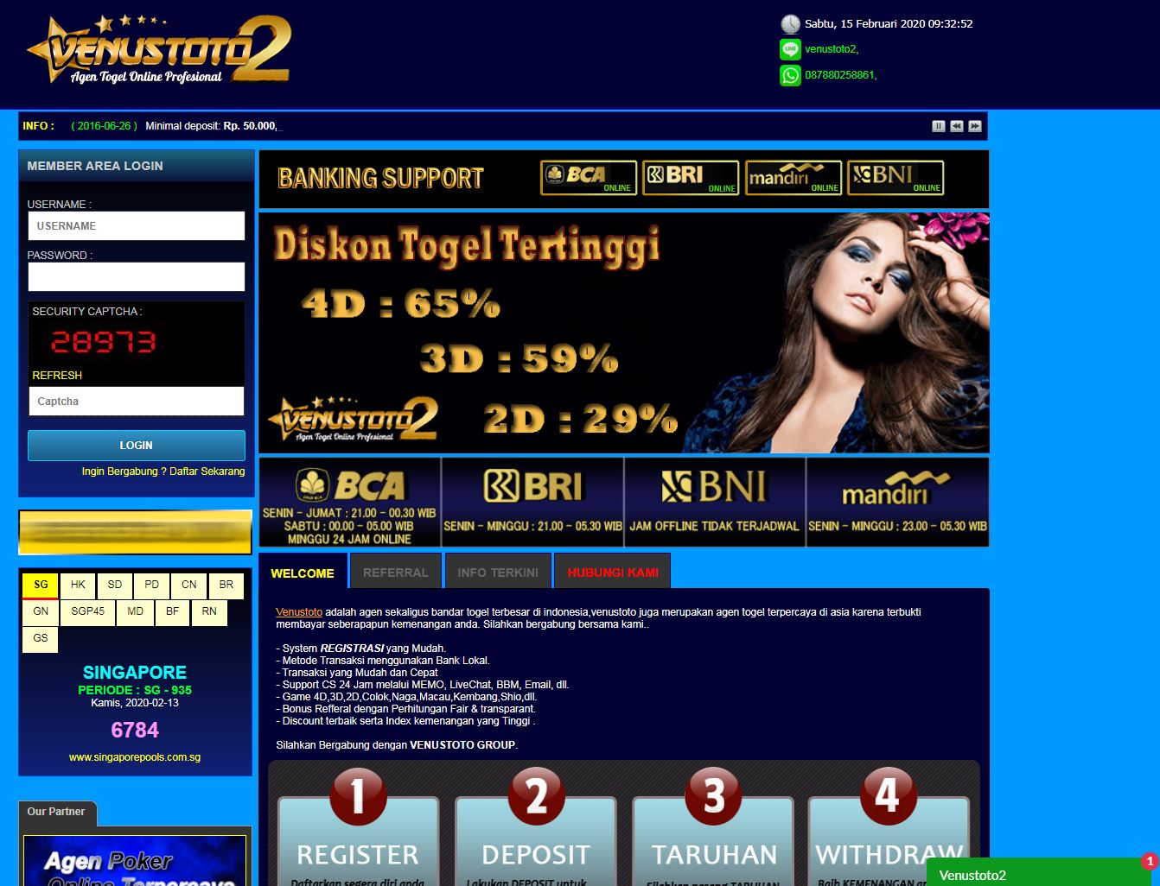This screenshot has height=886, width=1160.
Task: Select the BCA Online banking icon
Action: pos(588,178)
